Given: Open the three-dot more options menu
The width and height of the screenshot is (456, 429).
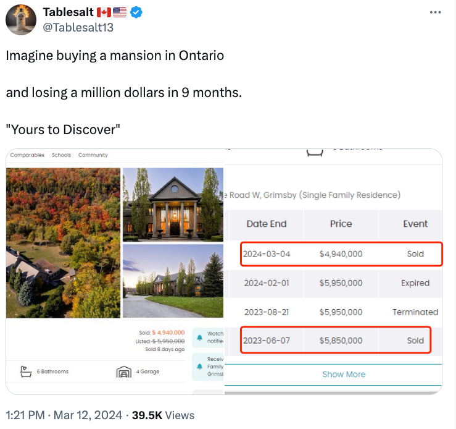Looking at the screenshot, I should pyautogui.click(x=435, y=12).
